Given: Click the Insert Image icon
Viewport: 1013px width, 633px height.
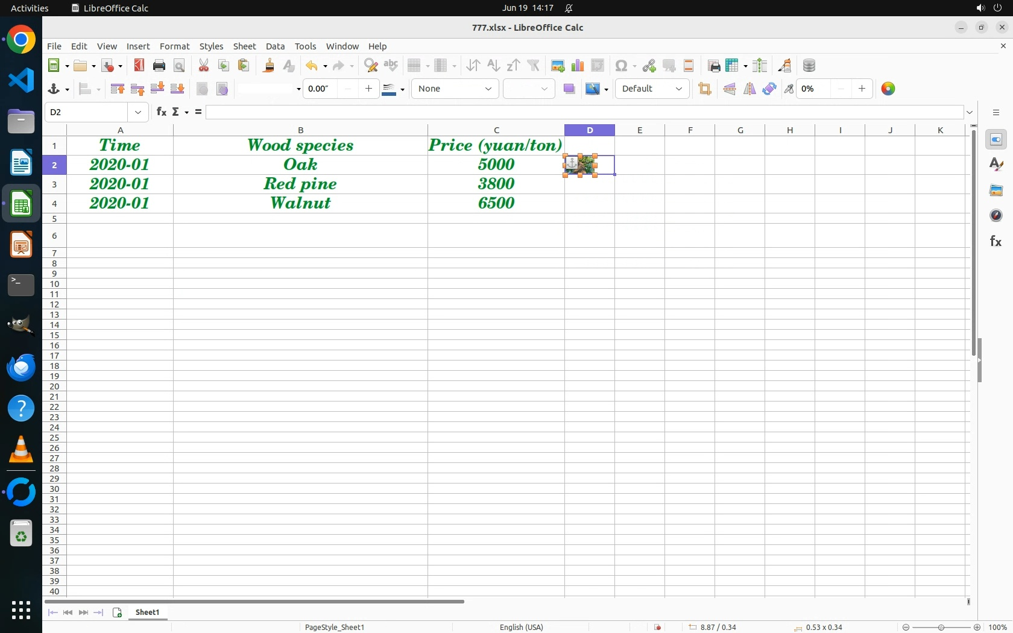Looking at the screenshot, I should (558, 66).
